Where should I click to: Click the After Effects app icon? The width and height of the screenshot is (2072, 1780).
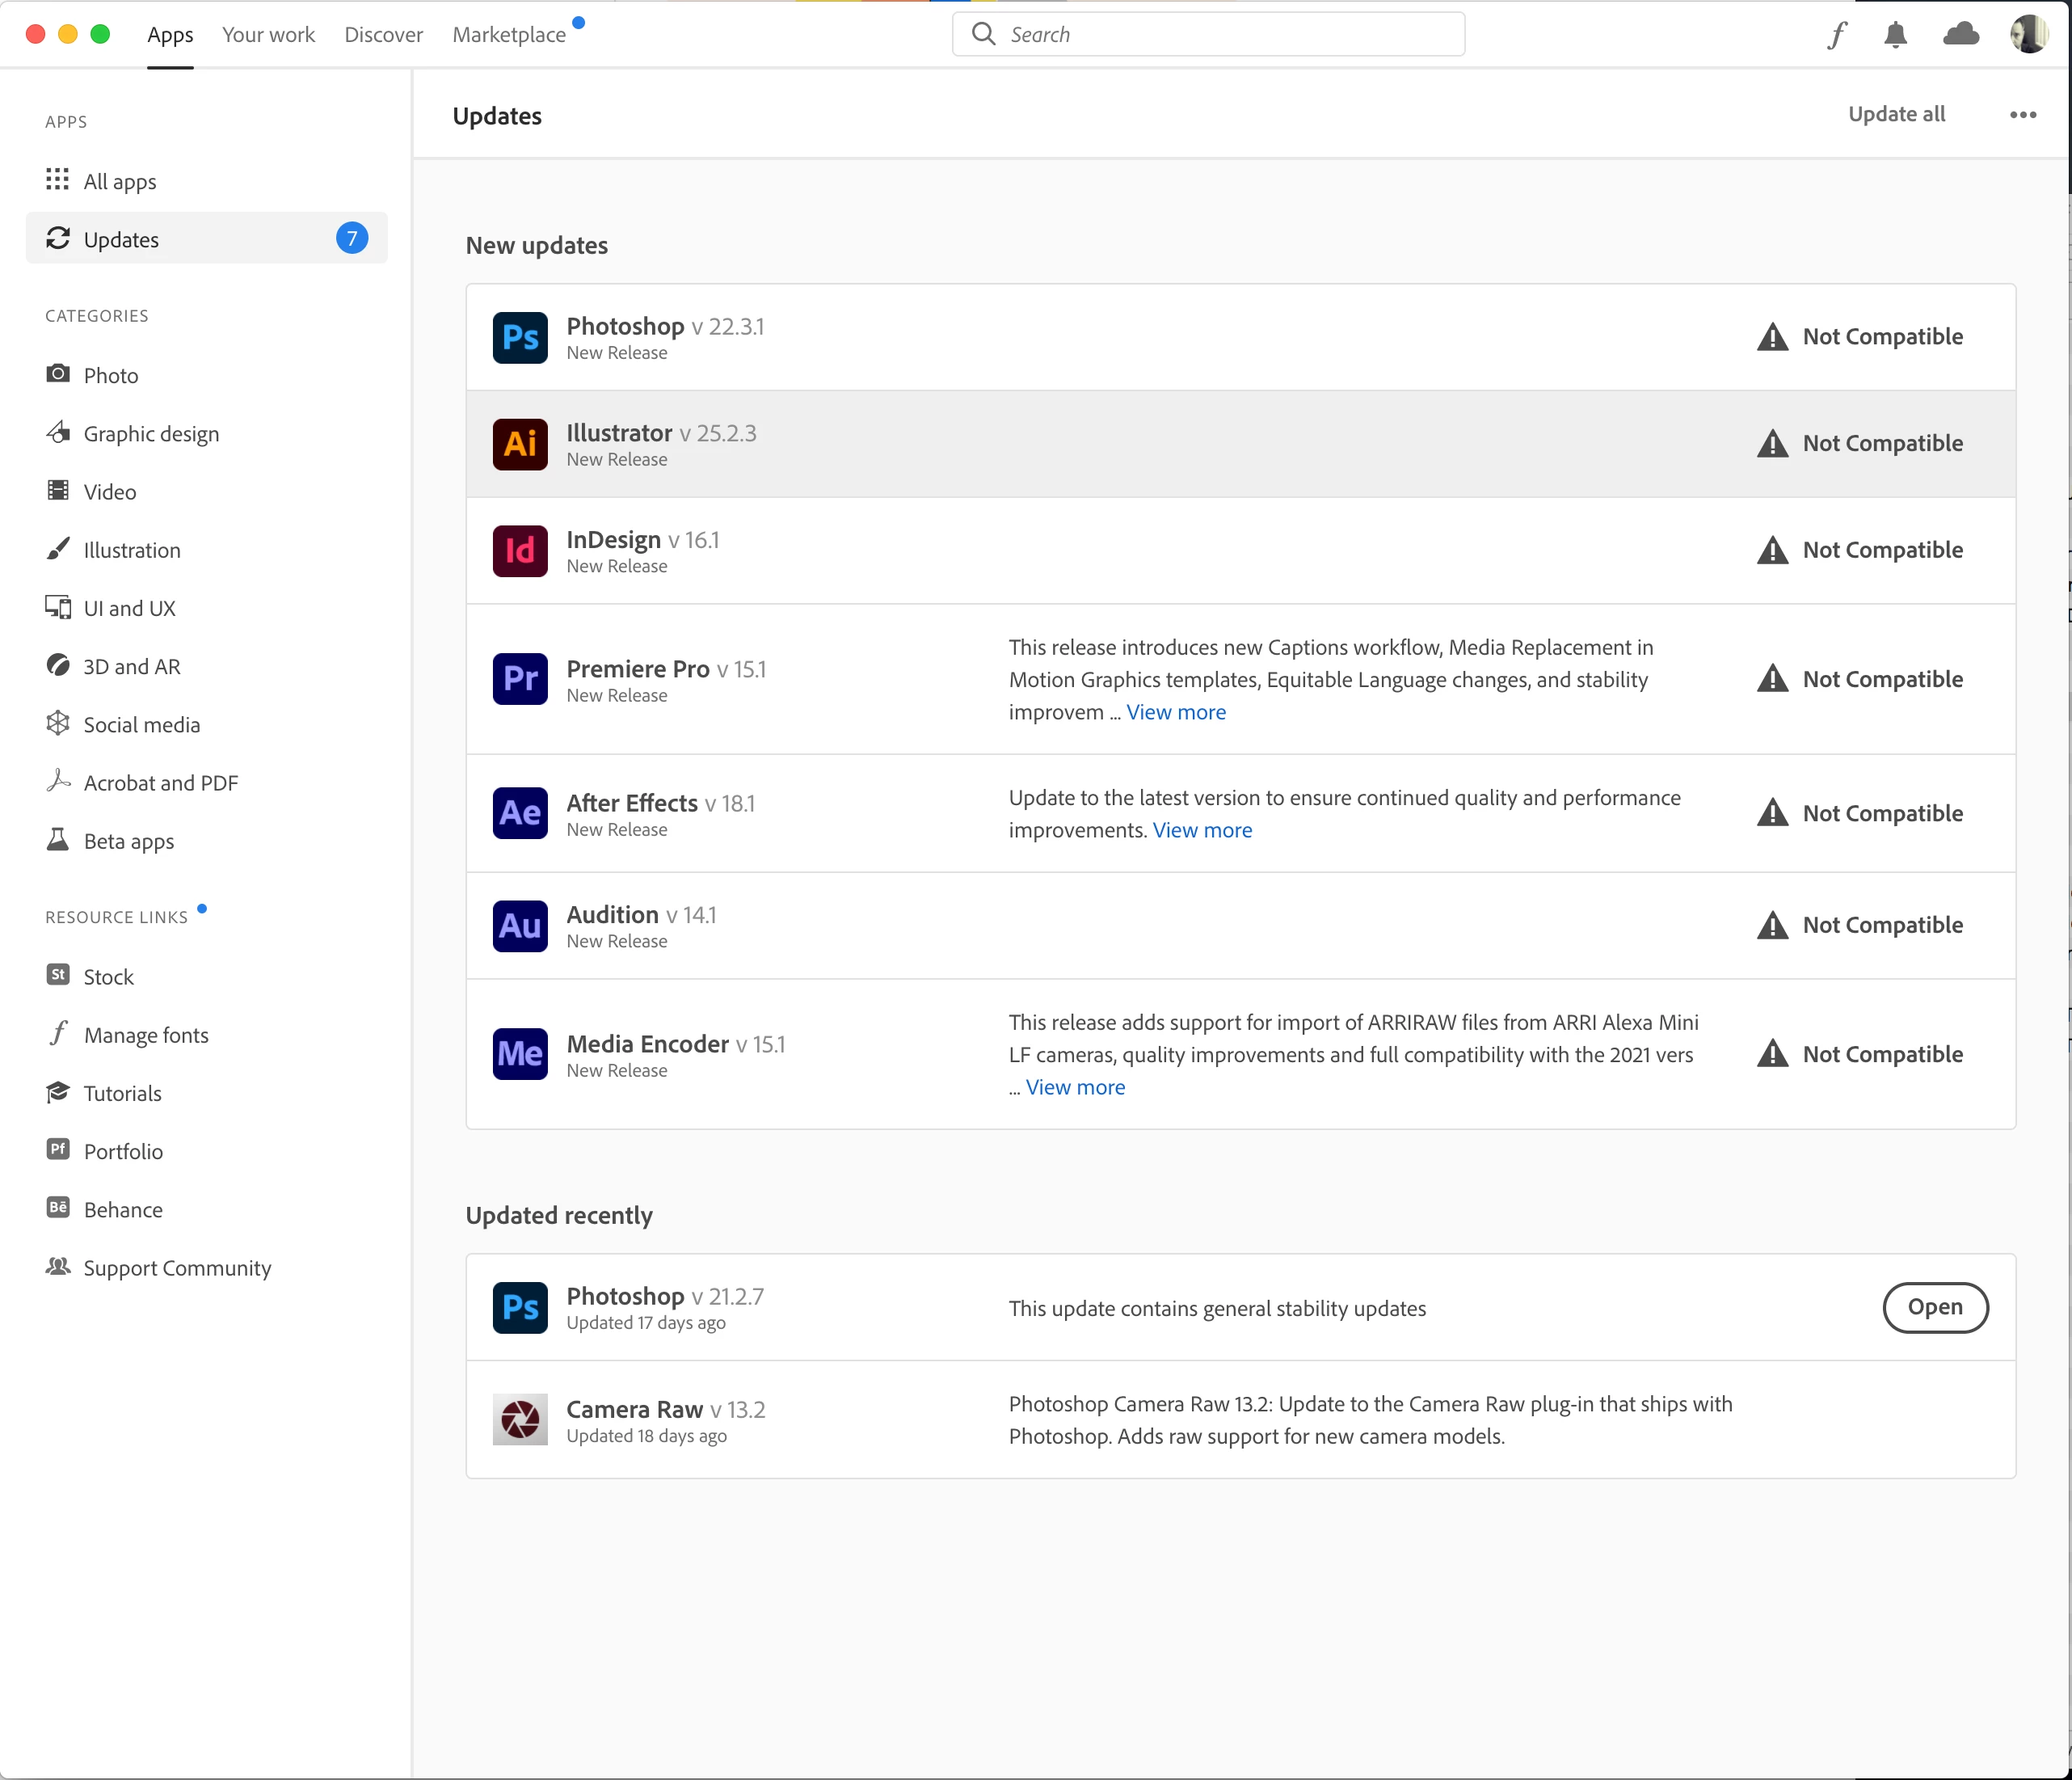point(520,813)
